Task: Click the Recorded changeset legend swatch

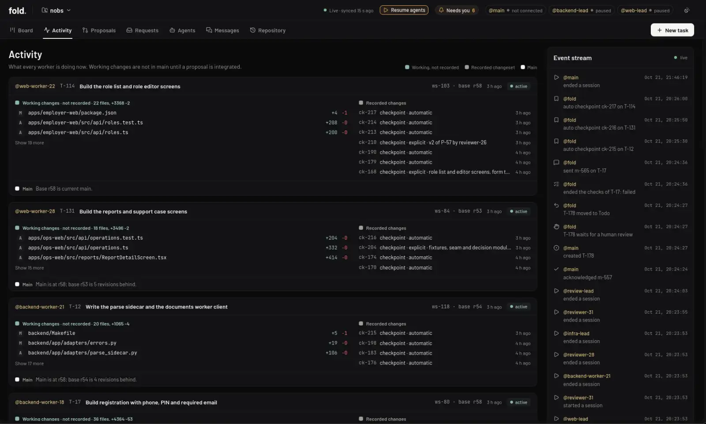Action: pos(466,68)
